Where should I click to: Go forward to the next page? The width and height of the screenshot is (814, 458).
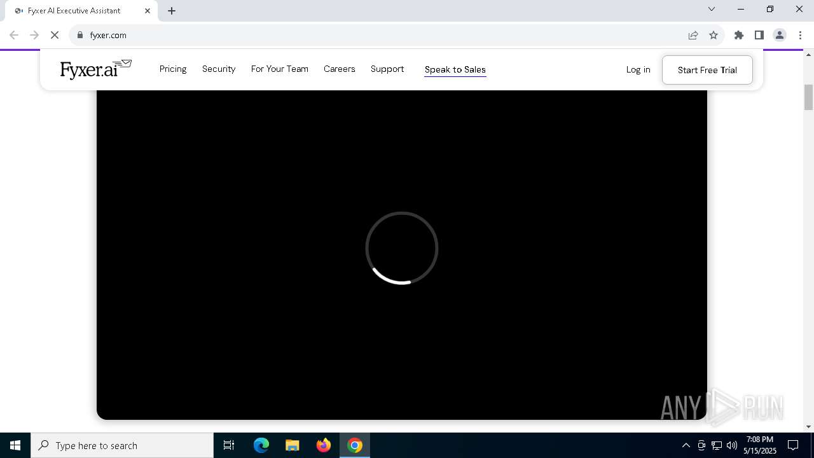[x=34, y=36]
